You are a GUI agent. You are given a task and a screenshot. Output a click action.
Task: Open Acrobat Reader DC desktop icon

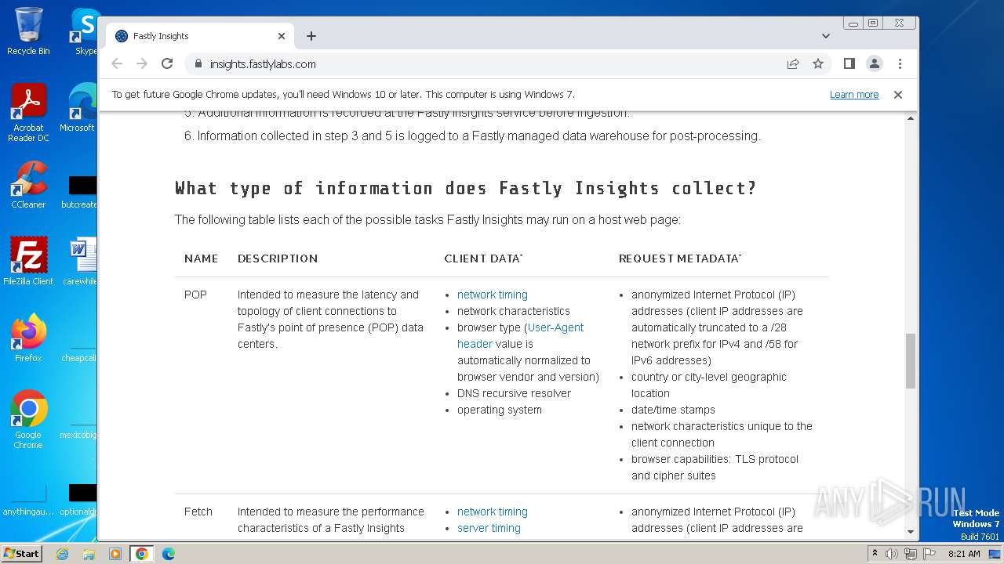click(x=28, y=114)
